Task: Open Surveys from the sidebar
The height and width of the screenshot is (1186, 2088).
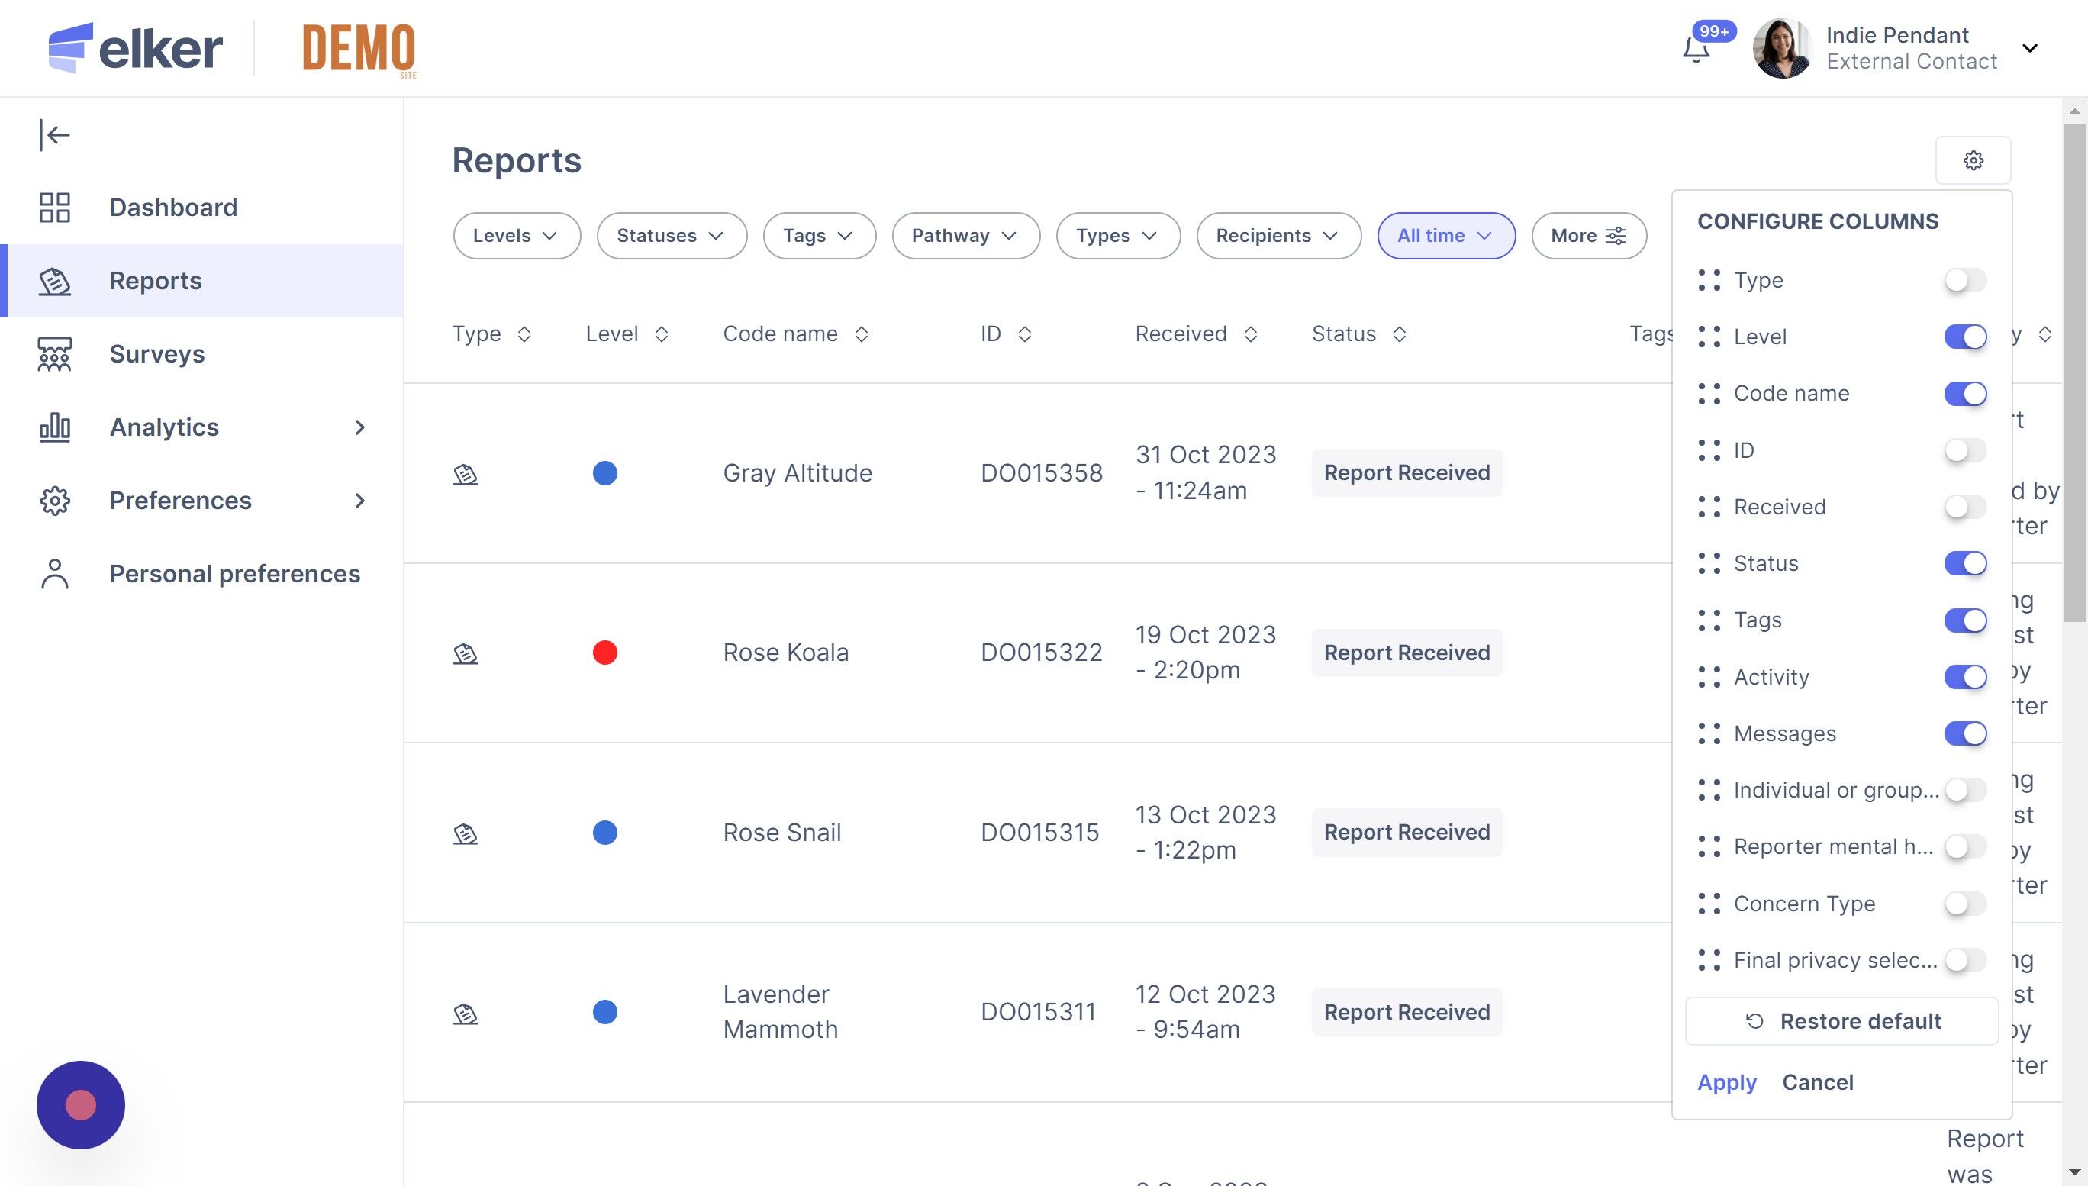Action: tap(156, 354)
